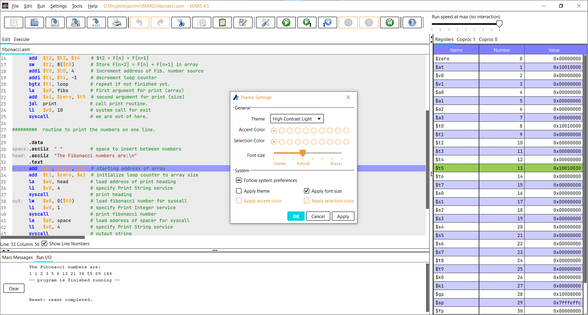Image resolution: width=588 pixels, height=315 pixels.
Task: Click the Save As toolbar icon
Action: click(x=76, y=22)
